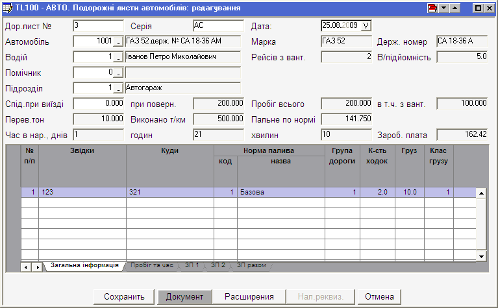Click Рейсів з вант. value 2

click(346, 57)
